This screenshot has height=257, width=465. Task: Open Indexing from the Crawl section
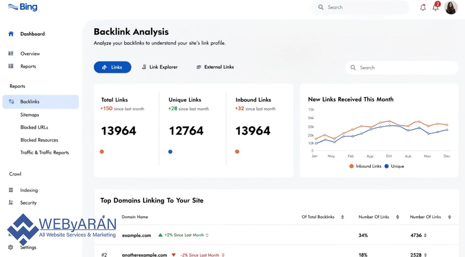point(10,190)
